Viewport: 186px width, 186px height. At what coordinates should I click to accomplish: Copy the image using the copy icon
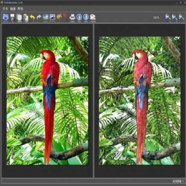pos(19,17)
